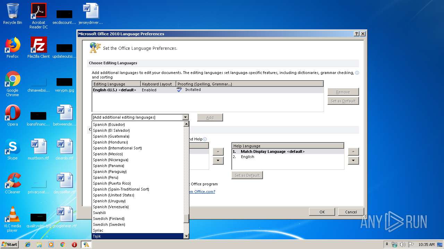Cancel the Language Preferences dialog
This screenshot has width=444, height=249.
351,212
